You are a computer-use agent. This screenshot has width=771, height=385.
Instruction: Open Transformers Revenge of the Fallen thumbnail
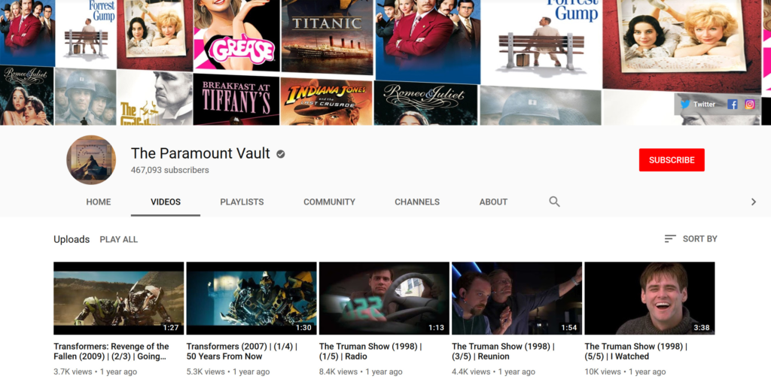coord(118,298)
